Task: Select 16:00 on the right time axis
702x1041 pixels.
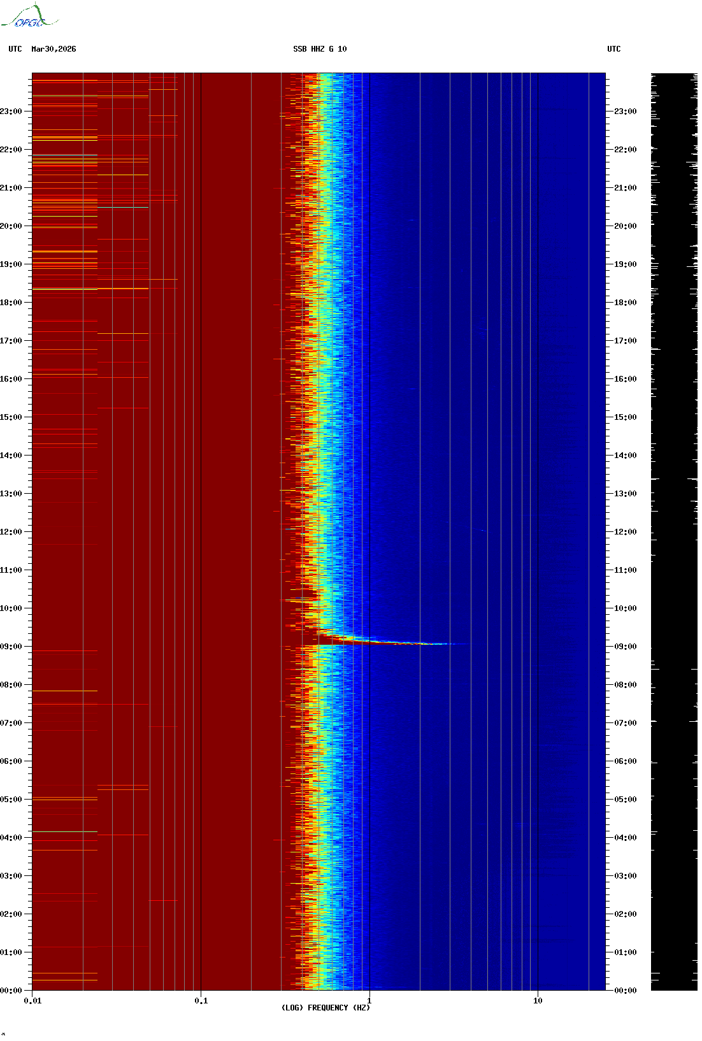Action: tap(626, 379)
